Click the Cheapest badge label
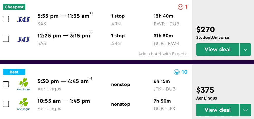The image size is (254, 119). click(x=14, y=7)
